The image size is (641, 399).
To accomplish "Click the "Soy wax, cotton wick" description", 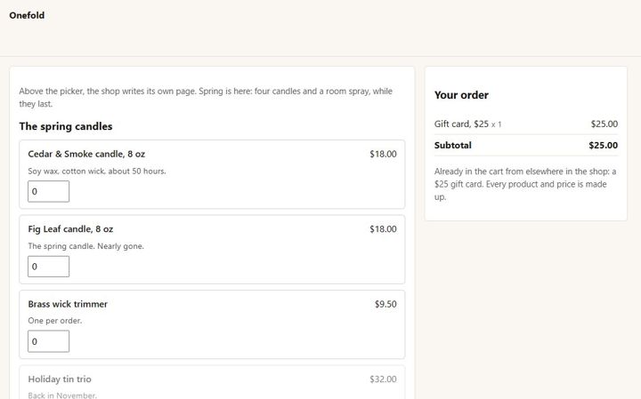I will (97, 171).
